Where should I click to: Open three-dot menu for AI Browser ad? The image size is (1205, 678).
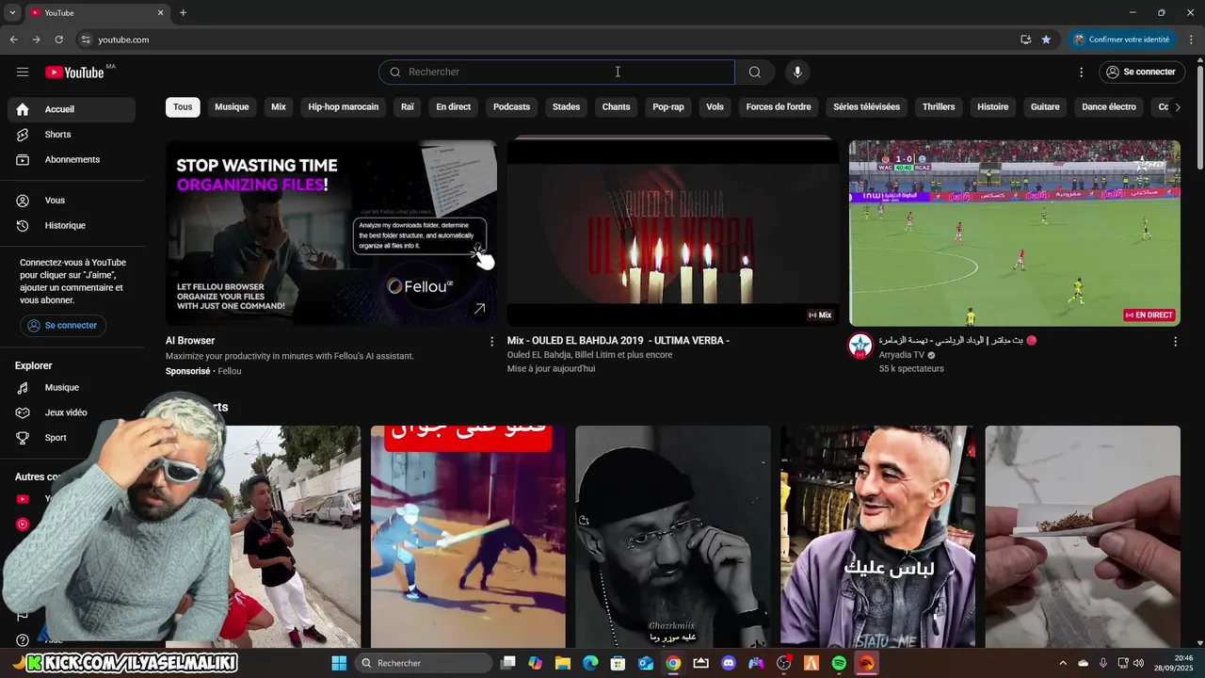[491, 342]
